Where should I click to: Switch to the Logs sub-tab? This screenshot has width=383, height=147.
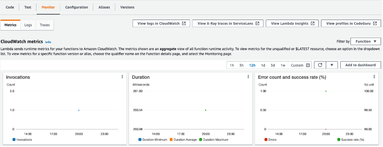point(28,25)
